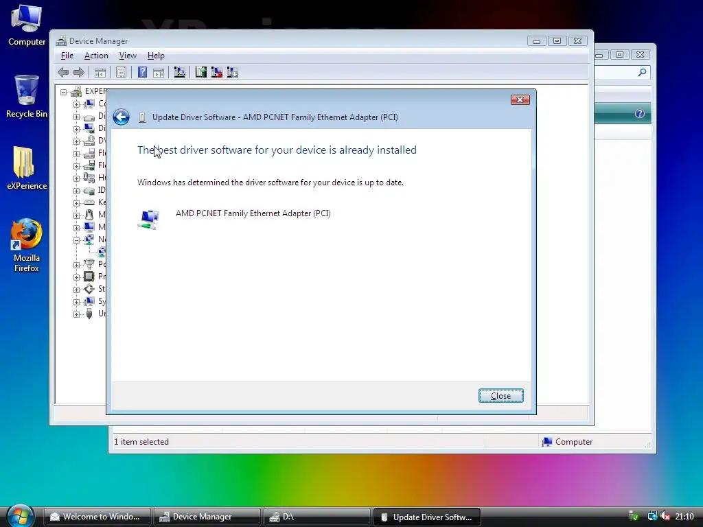This screenshot has width=703, height=527.
Task: Click the search magnifier in the background window
Action: click(x=642, y=72)
